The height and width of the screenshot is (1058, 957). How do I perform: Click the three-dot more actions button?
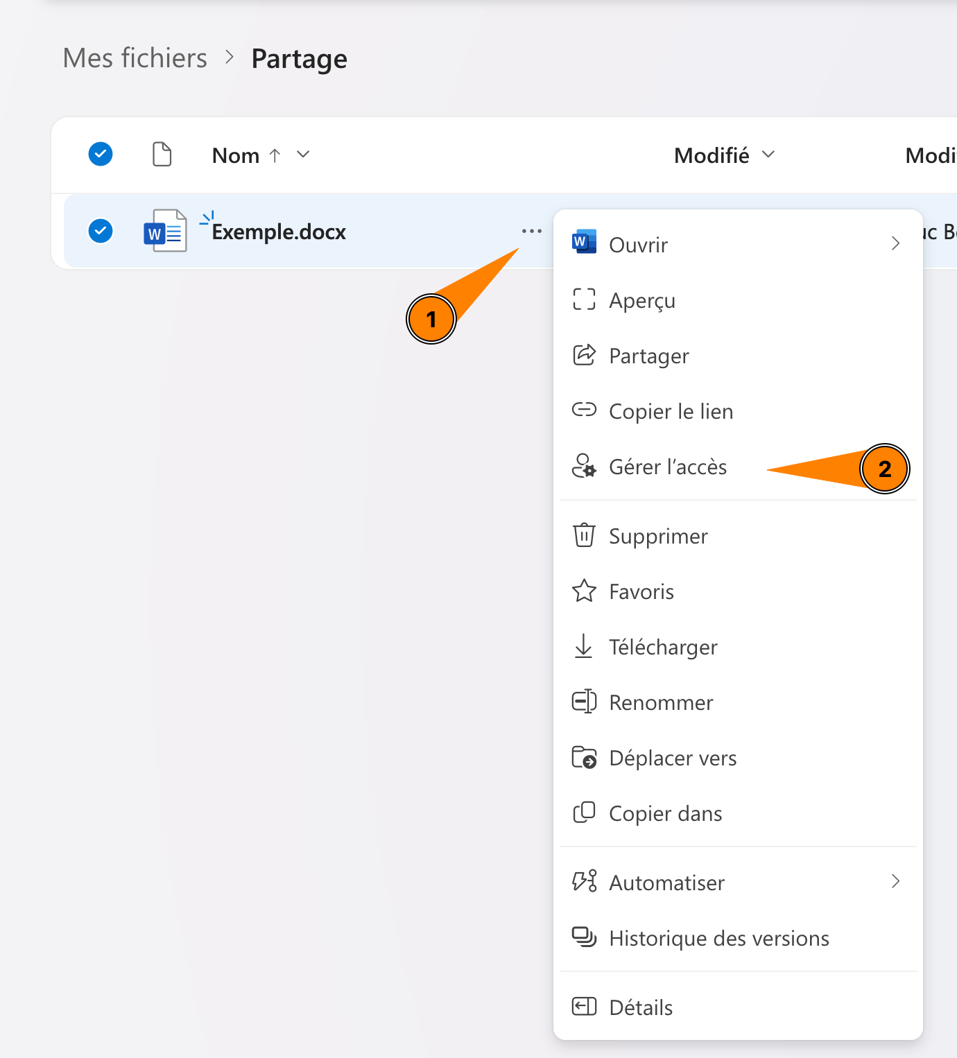coord(531,231)
